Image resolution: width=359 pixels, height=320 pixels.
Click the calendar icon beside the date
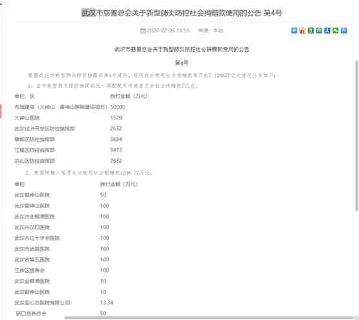pos(143,30)
